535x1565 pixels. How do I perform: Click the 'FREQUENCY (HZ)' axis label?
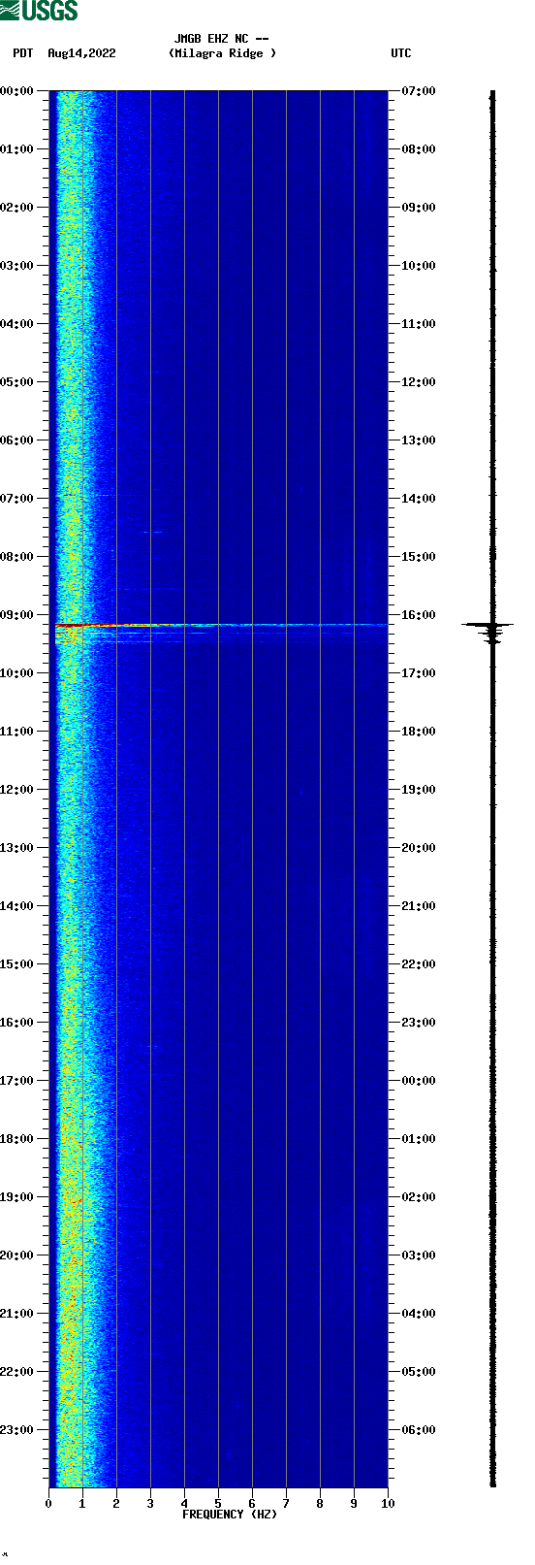230,1515
